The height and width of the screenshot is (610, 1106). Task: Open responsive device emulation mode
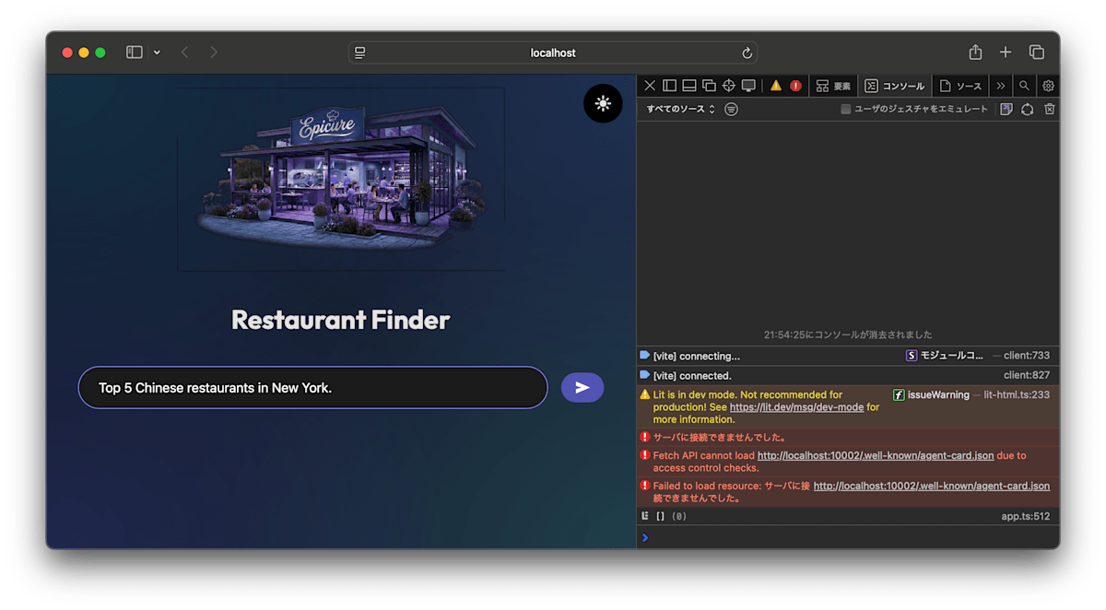point(748,85)
